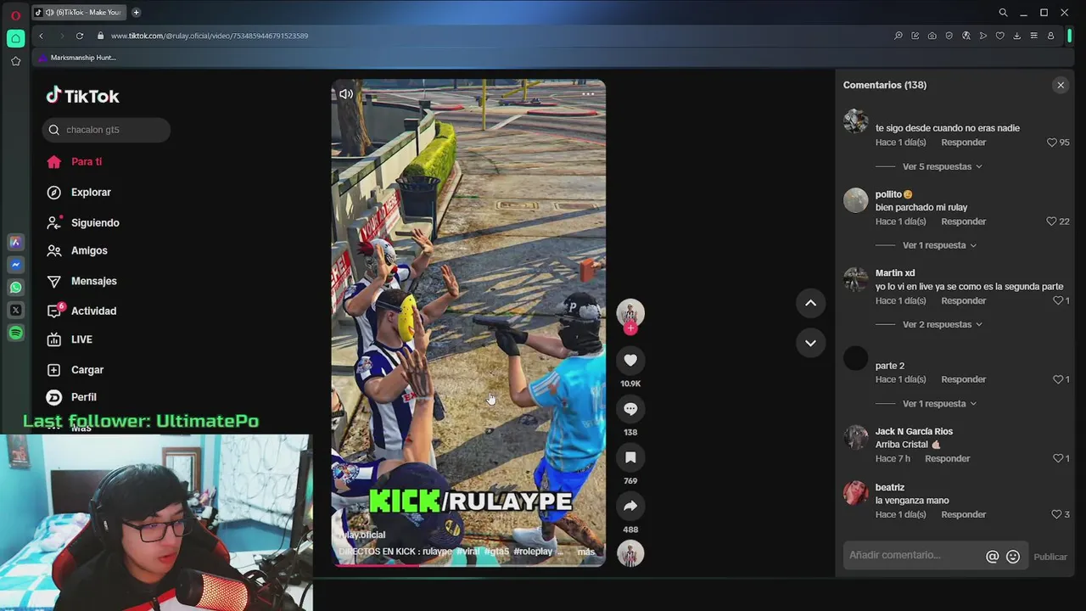1086x611 pixels.
Task: Focus the TikTok search box
Action: (x=106, y=130)
